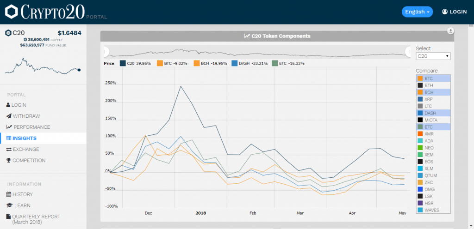Select ETH in the Compare list

(433, 85)
